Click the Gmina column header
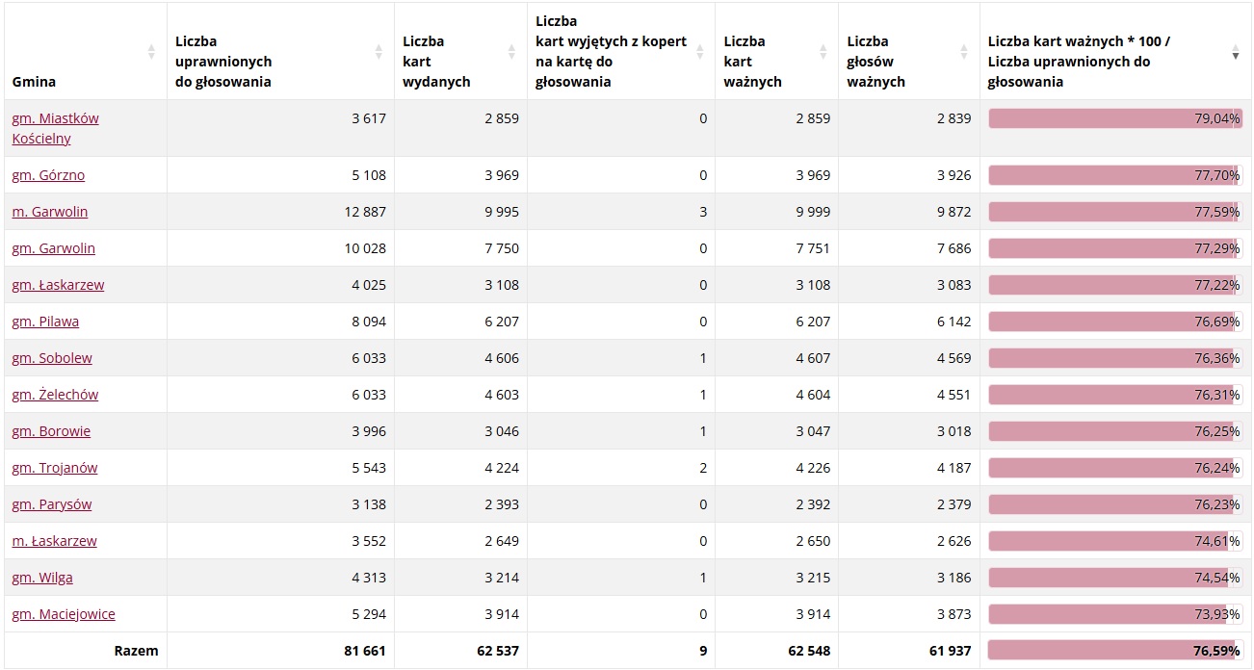1254x670 pixels. [35, 82]
